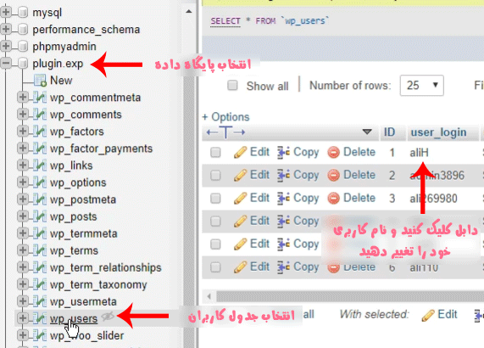Click pencil Edit icon for admin3896 row
This screenshot has height=348, width=484.
click(x=240, y=175)
